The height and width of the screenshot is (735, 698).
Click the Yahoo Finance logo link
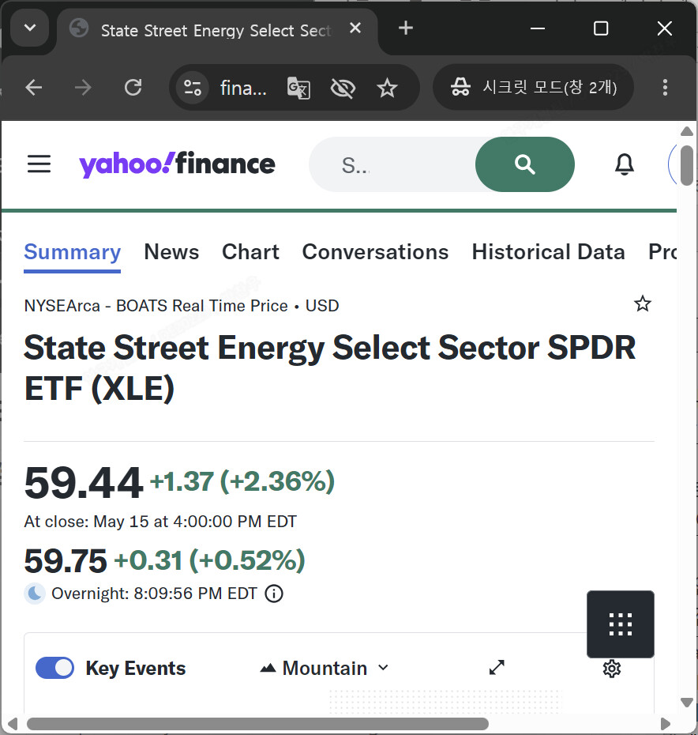coord(177,164)
